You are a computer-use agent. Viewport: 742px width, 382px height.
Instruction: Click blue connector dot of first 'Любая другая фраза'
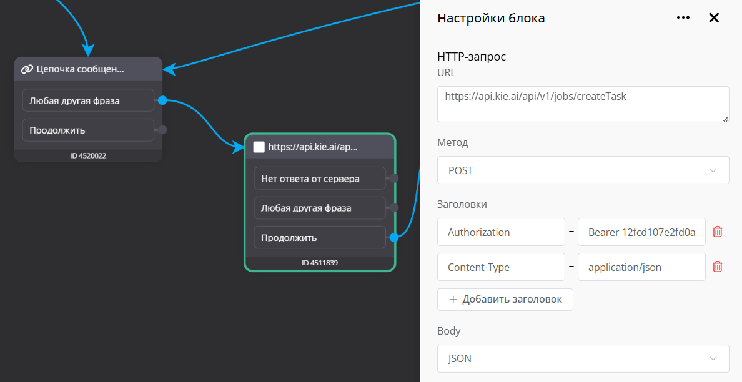click(x=162, y=100)
